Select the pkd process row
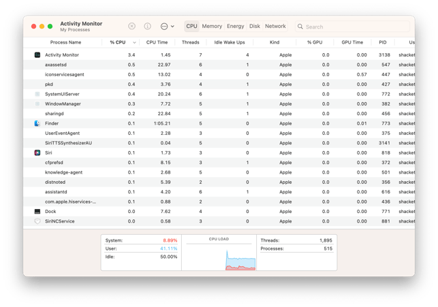Image resolution: width=438 pixels, height=307 pixels. (219, 84)
